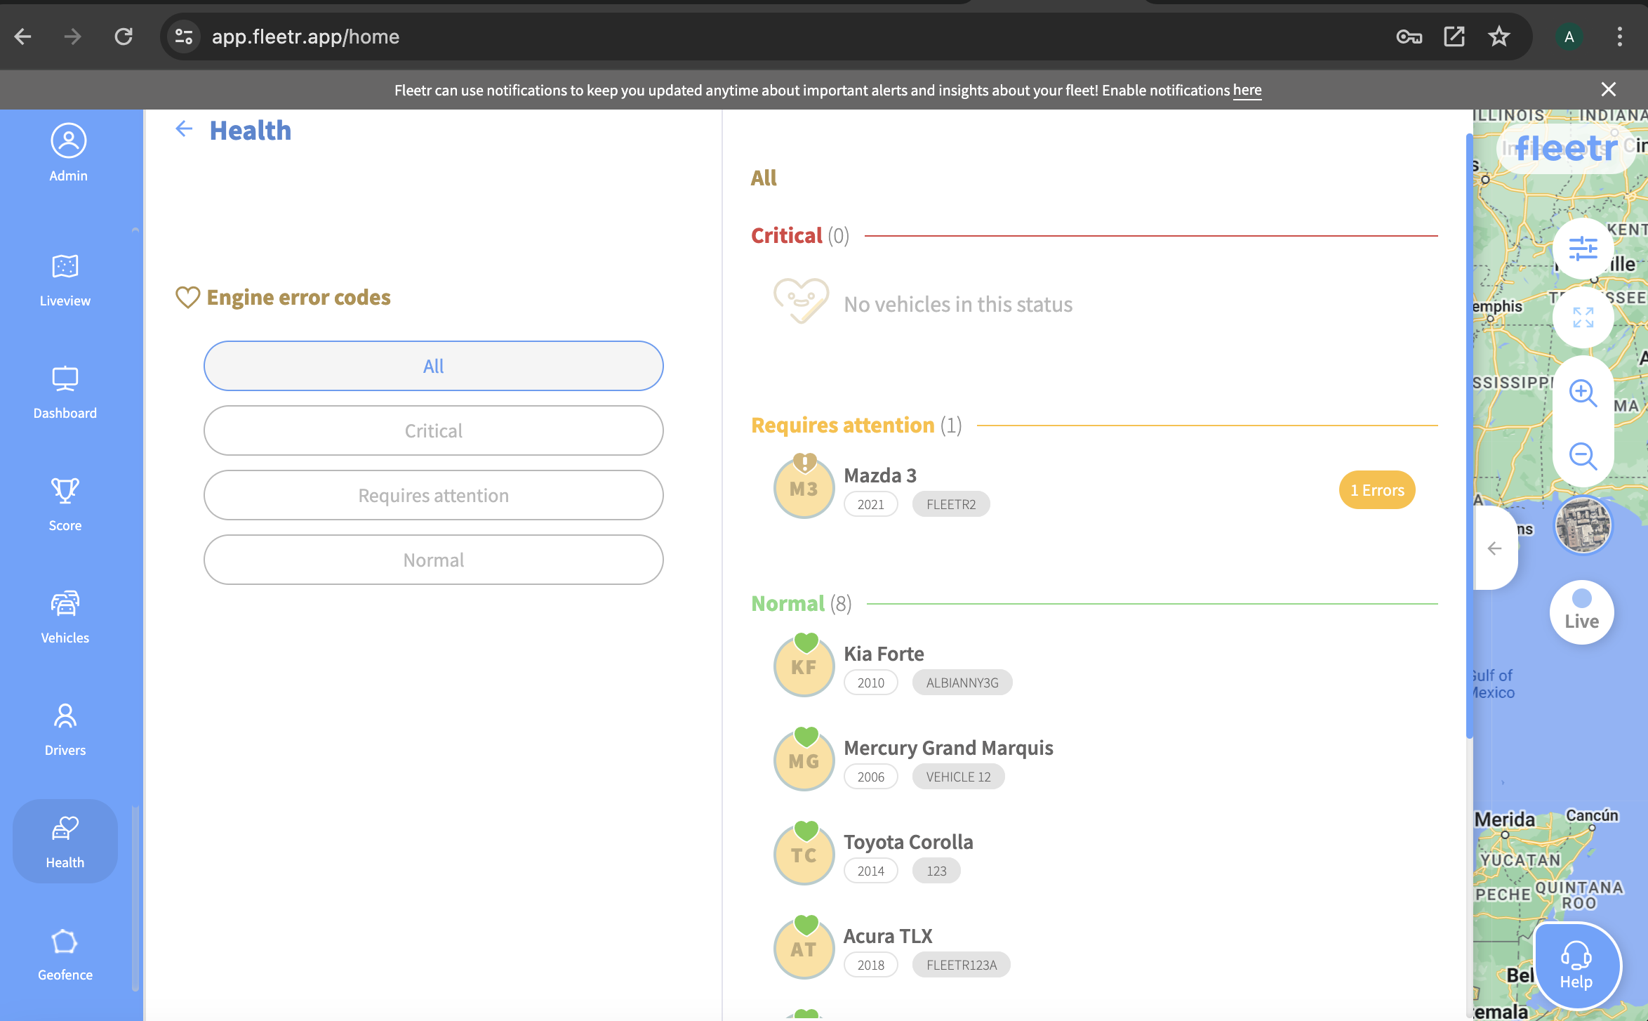The image size is (1648, 1021).
Task: Select the Requires attention filter option
Action: [433, 495]
